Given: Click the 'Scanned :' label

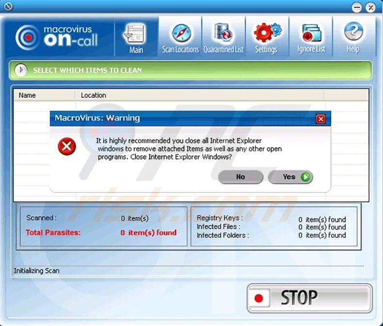Looking at the screenshot, I should pos(41,217).
